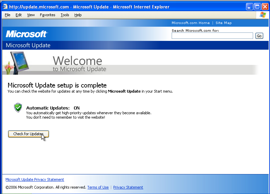The height and width of the screenshot is (194, 270).
Task: Click the ©2006 Microsoft Corporation copyright text
Action: click(x=46, y=187)
